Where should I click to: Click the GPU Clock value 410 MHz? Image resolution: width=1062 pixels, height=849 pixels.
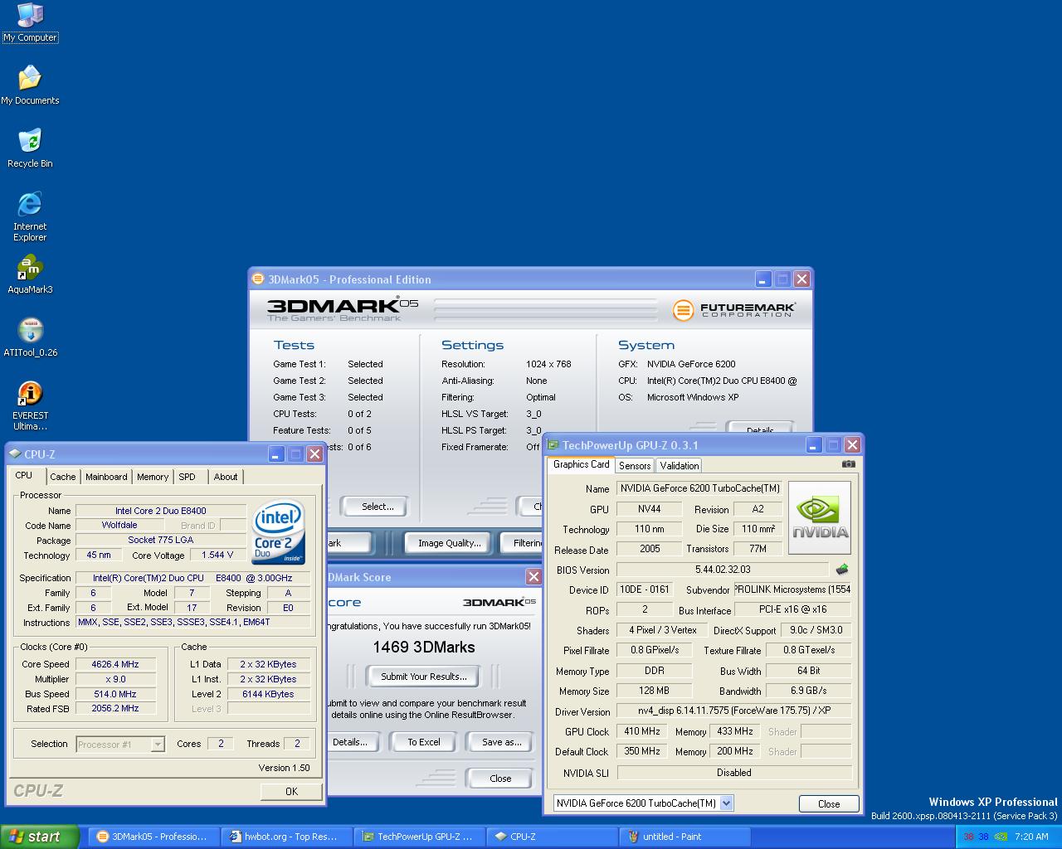pyautogui.click(x=641, y=731)
